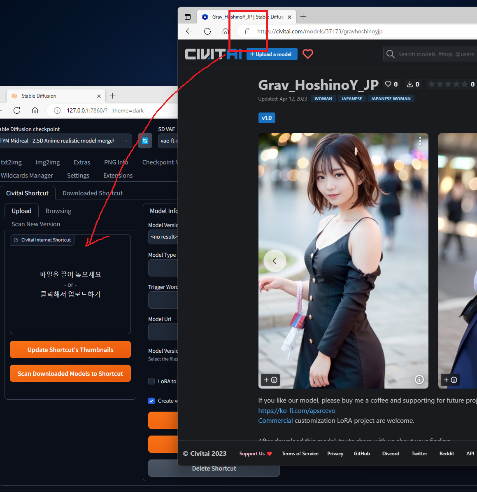Open the PNG Info tab
Image resolution: width=477 pixels, height=492 pixels.
[x=116, y=162]
